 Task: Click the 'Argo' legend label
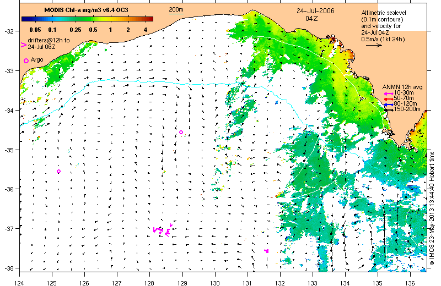(x=37, y=59)
